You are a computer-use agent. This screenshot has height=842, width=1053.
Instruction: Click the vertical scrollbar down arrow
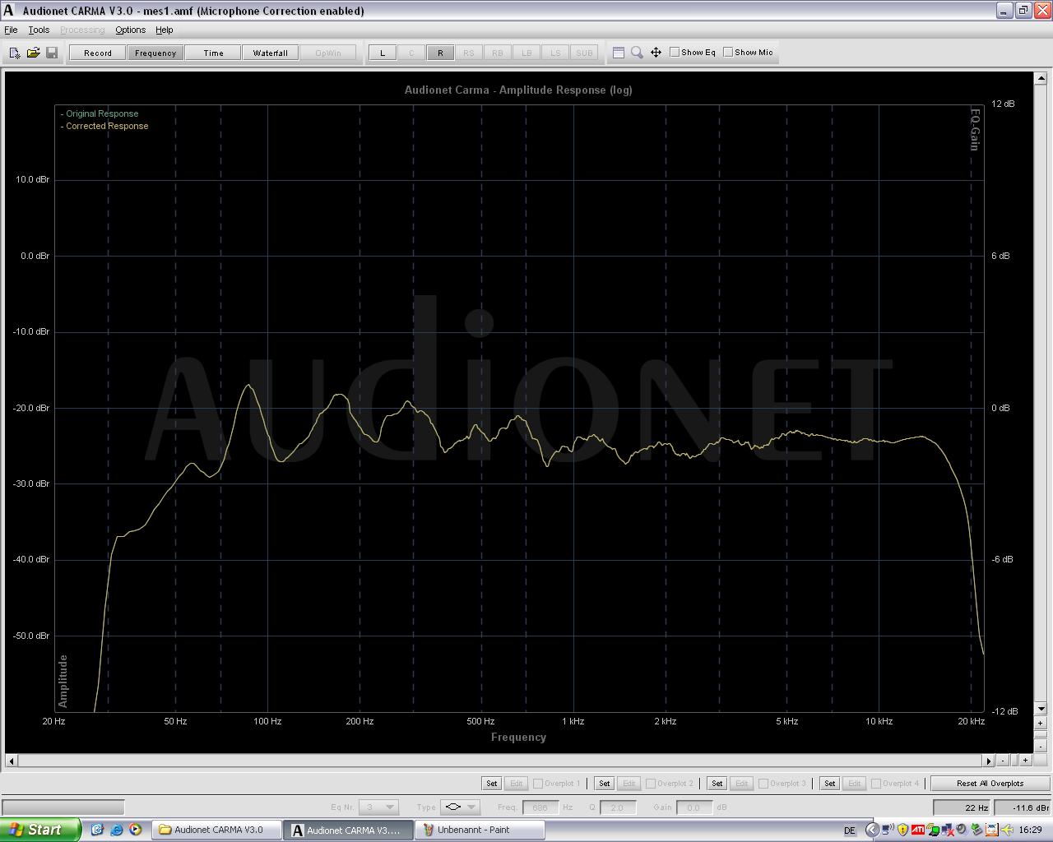(1041, 709)
